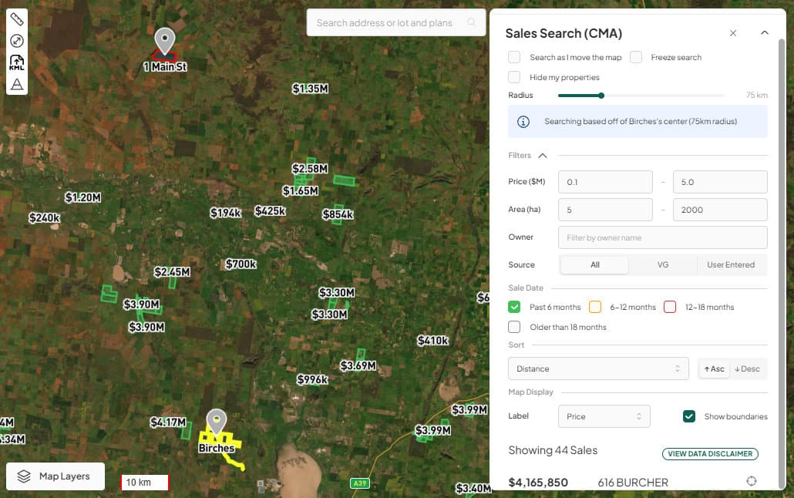
Task: Click the Radius slider handle
Action: [x=601, y=96]
